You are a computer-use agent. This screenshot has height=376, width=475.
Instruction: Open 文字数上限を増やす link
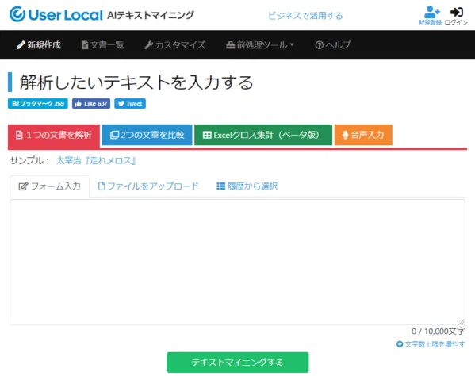pyautogui.click(x=431, y=344)
